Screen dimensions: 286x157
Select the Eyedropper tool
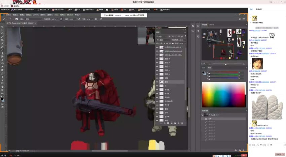2,44
